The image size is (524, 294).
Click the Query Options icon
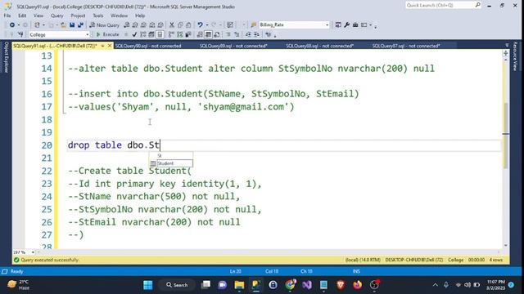click(x=151, y=34)
